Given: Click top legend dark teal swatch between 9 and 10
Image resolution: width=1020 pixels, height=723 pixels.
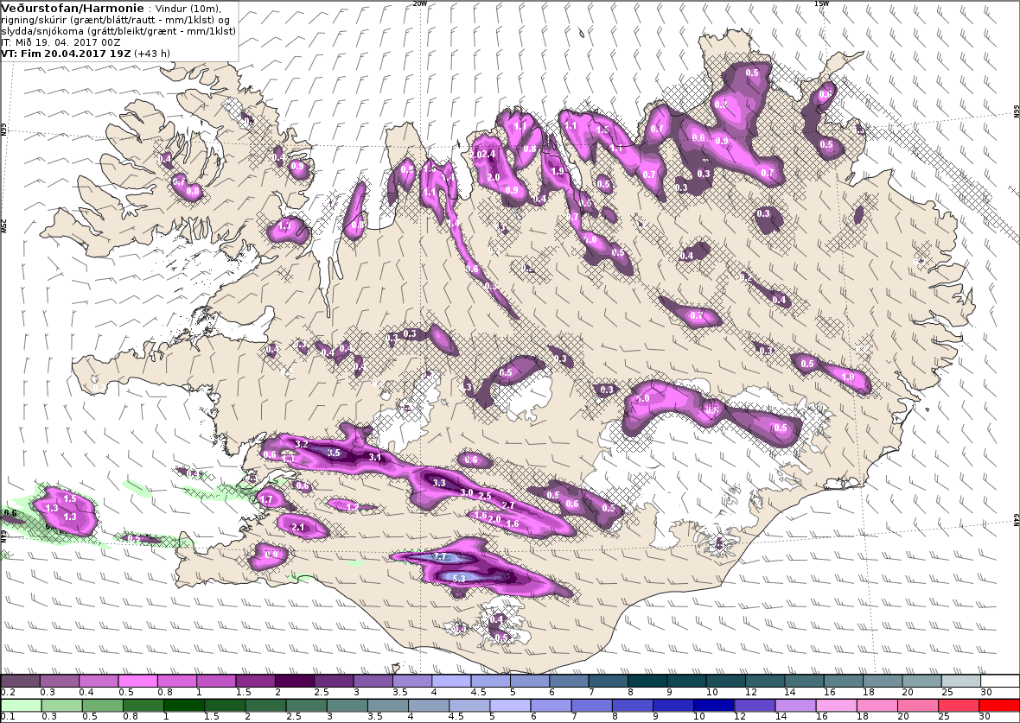Looking at the screenshot, I should pos(686,682).
